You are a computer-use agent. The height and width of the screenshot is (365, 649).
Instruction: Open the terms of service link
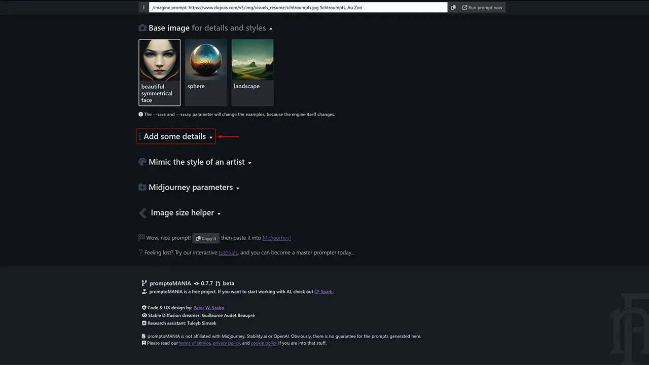pyautogui.click(x=195, y=343)
